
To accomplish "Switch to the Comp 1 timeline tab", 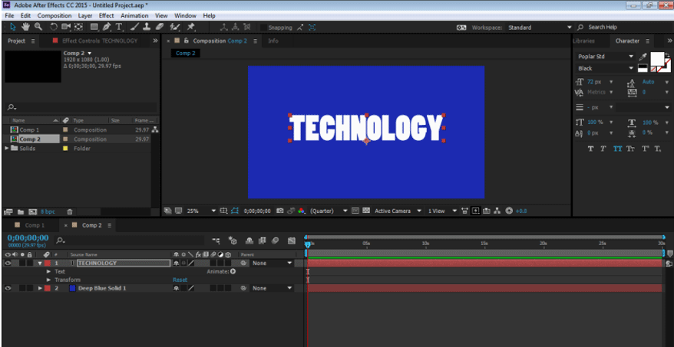I will (x=35, y=224).
